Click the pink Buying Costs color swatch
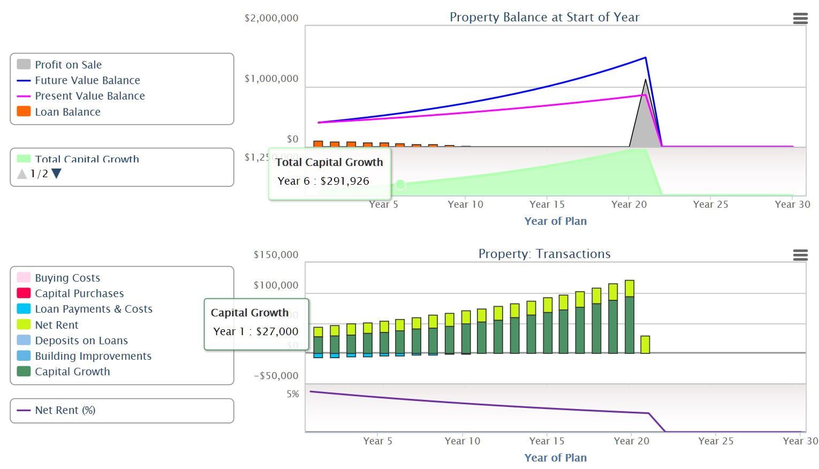This screenshot has width=819, height=469. pyautogui.click(x=24, y=277)
